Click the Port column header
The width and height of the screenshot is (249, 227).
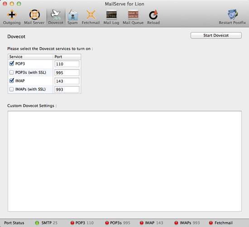[67, 57]
